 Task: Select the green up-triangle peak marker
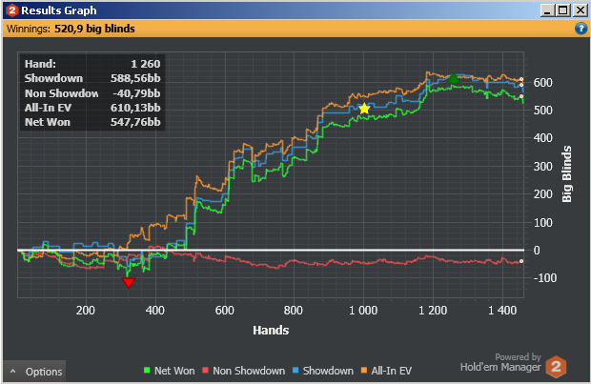[454, 78]
